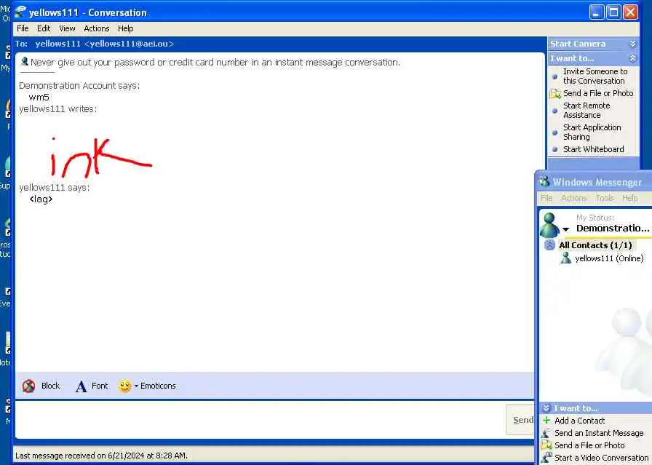The width and height of the screenshot is (652, 465).
Task: Click the '<lag>' message text
Action: coord(41,199)
